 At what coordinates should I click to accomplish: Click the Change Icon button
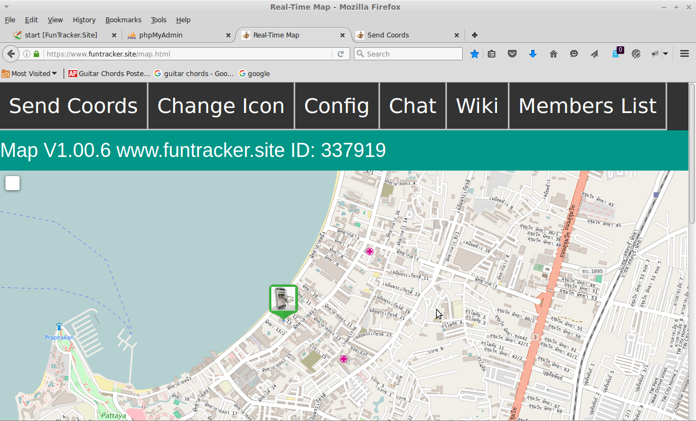coord(221,106)
